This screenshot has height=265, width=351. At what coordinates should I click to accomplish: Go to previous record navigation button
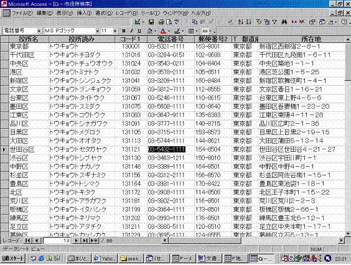37,241
